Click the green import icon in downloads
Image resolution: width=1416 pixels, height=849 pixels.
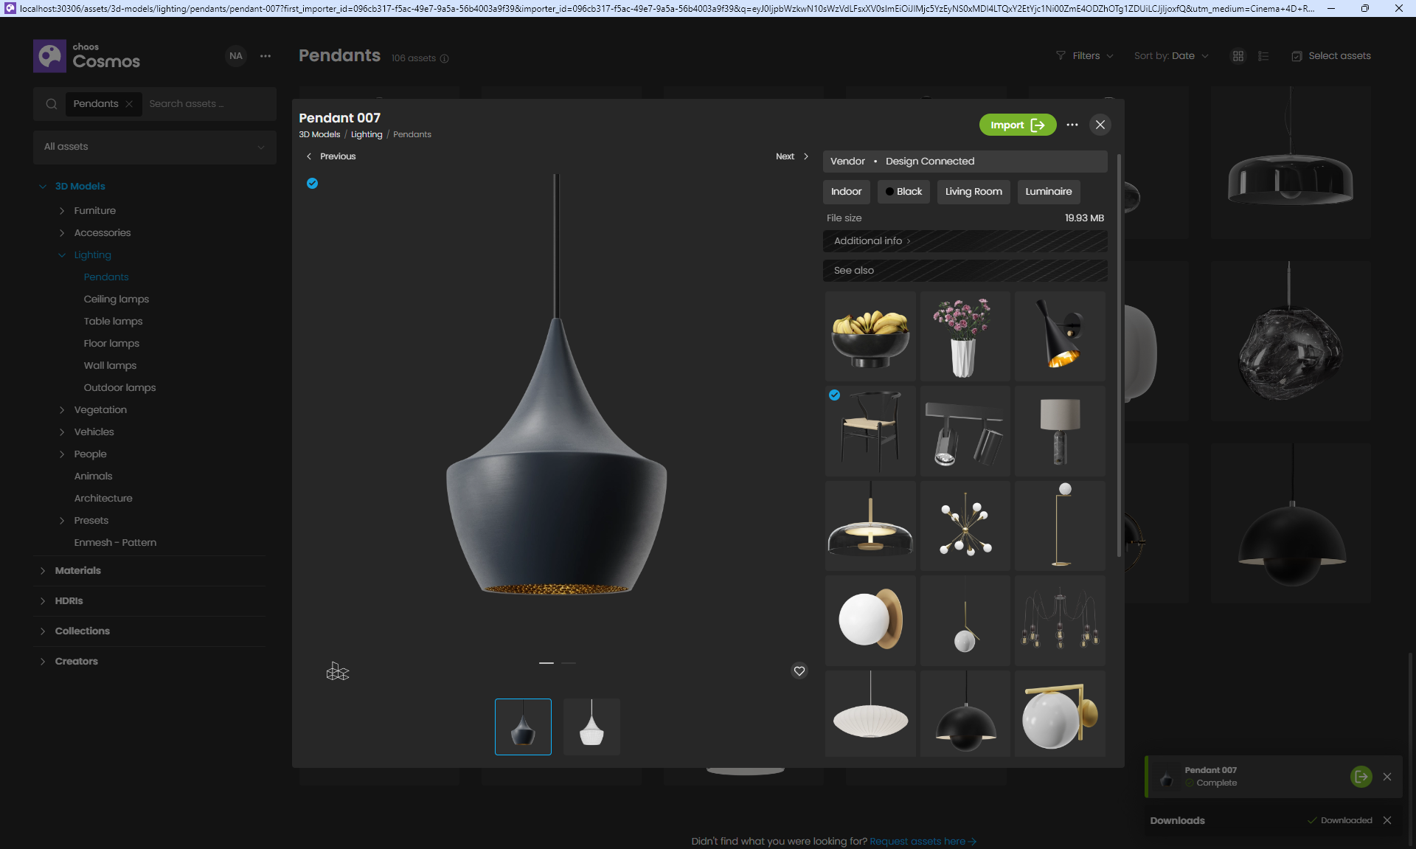point(1361,776)
